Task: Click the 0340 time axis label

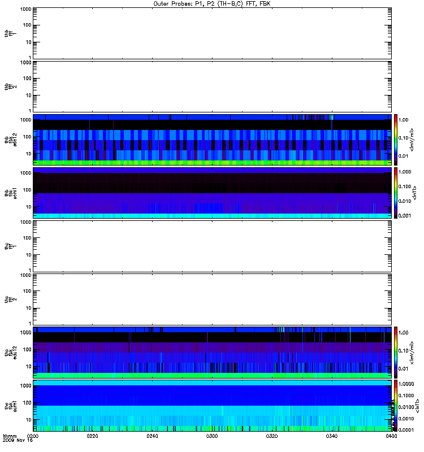Action: pyautogui.click(x=332, y=436)
